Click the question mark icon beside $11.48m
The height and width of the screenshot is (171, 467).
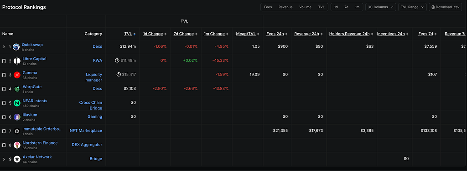[x=117, y=60]
